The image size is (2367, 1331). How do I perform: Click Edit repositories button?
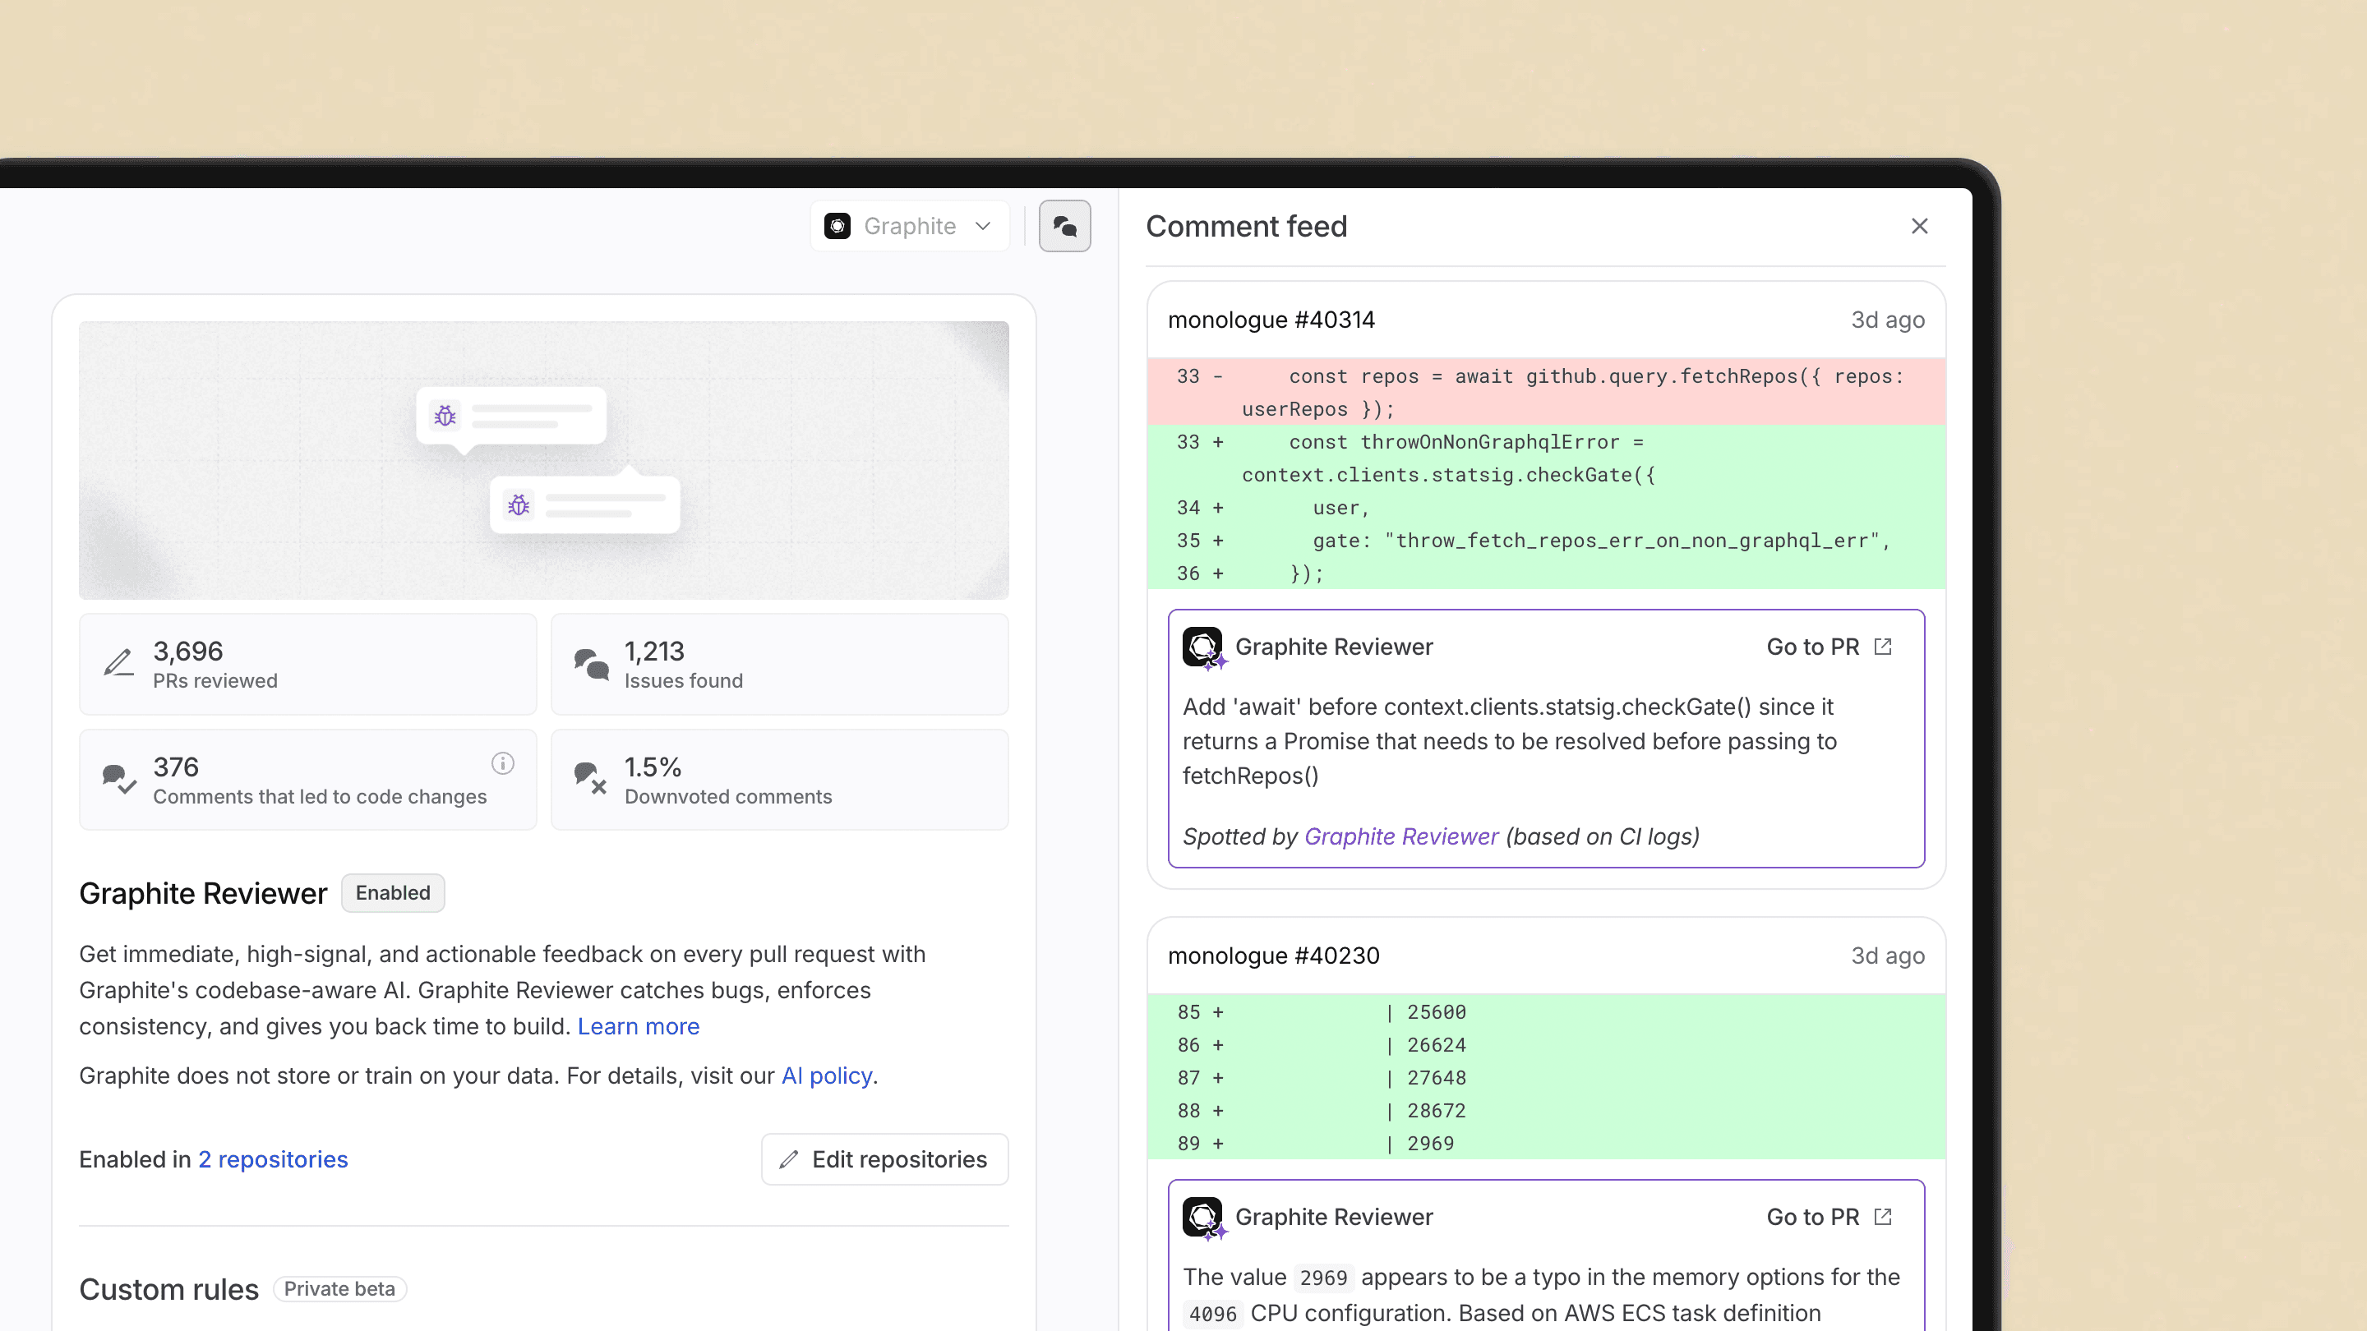click(x=884, y=1159)
